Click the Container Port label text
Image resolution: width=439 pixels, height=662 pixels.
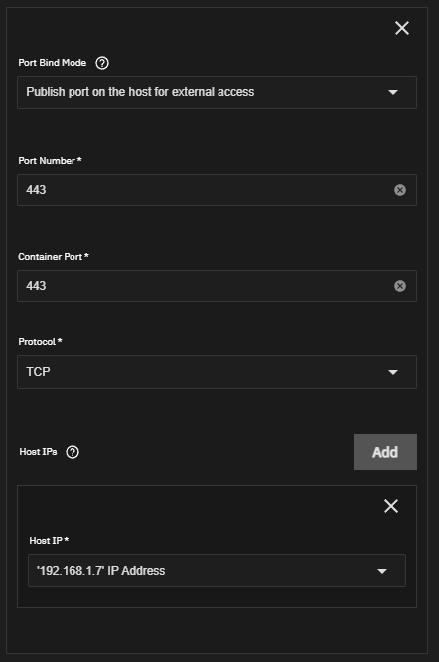[53, 257]
